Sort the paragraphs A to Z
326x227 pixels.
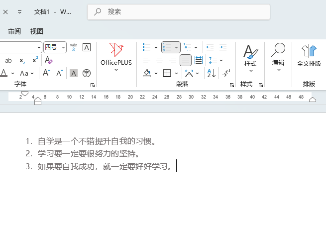coord(212,73)
